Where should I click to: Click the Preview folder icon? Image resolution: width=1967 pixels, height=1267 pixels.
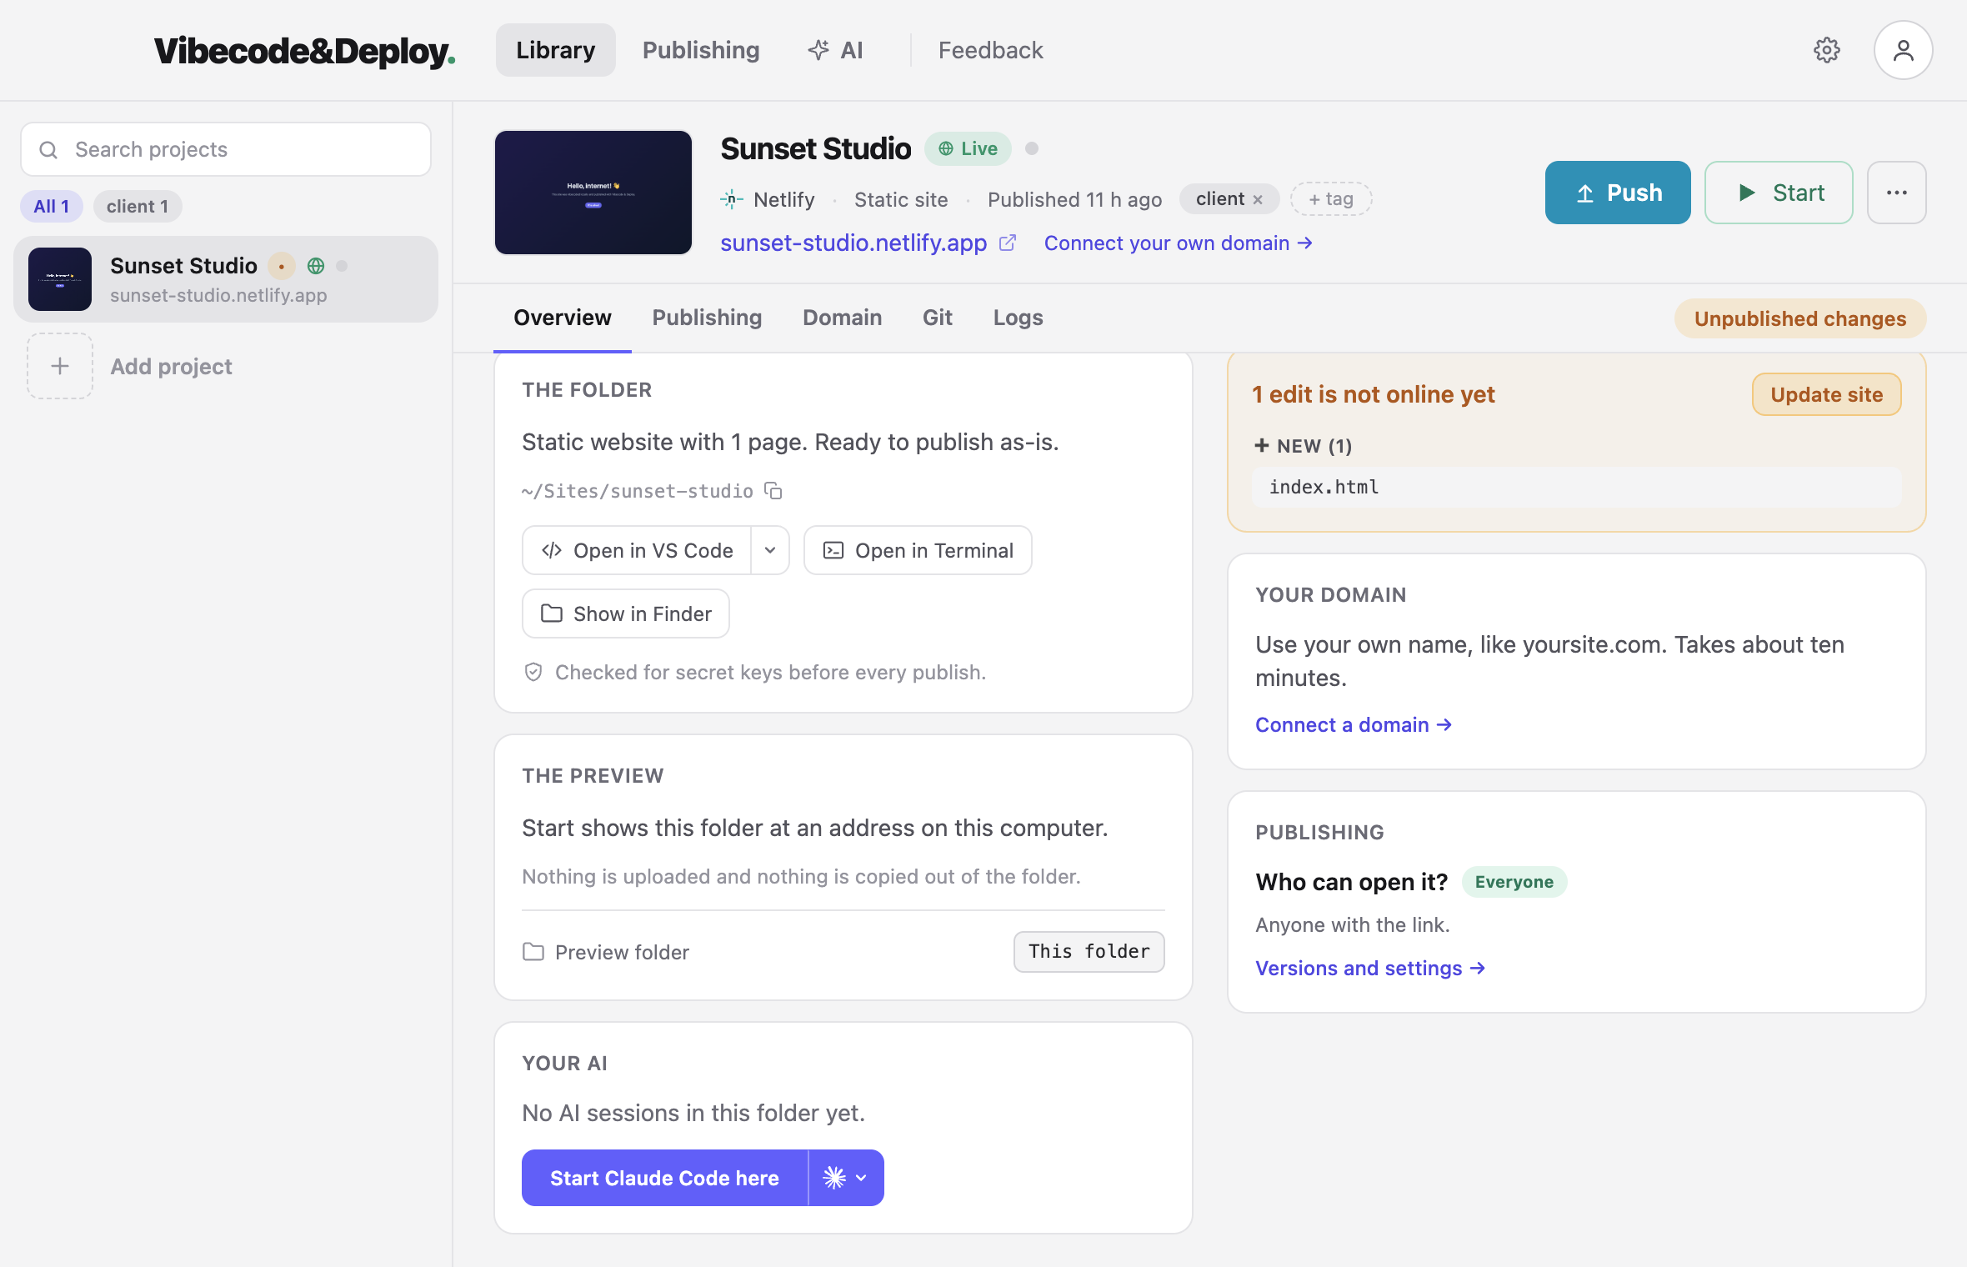[x=533, y=952]
